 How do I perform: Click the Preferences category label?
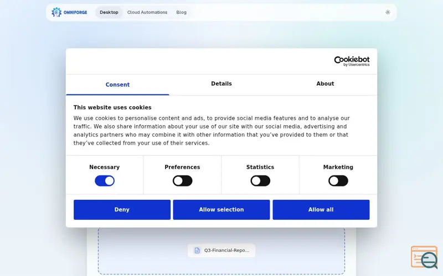point(183,167)
